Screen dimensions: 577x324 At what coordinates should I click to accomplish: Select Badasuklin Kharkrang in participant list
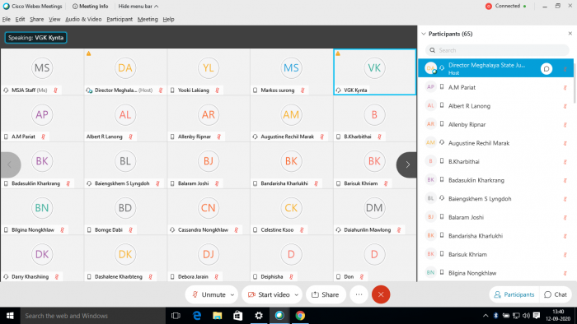pyautogui.click(x=495, y=180)
